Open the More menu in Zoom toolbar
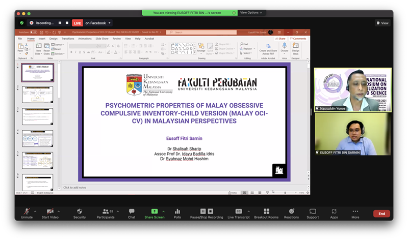The height and width of the screenshot is (240, 408). tap(355, 213)
